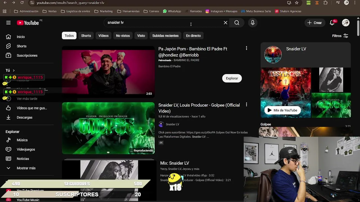Play the Mix de YouTube button
Screen dimensions: 360x202
click(282, 110)
